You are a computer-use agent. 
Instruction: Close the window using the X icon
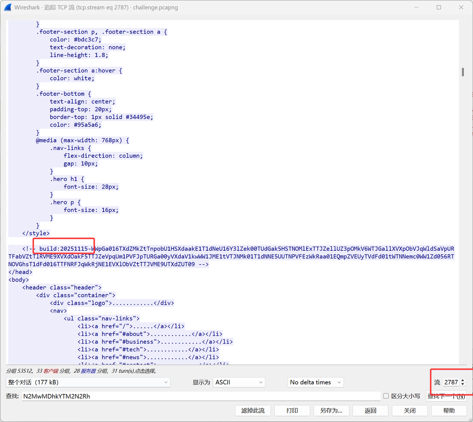[x=461, y=7]
